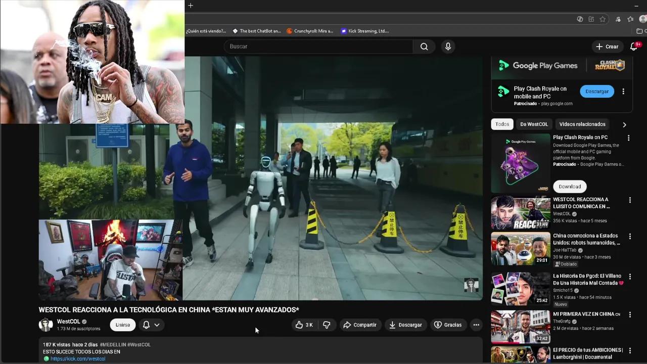647x364 pixels.
Task: Open China conmociona a Estados Unidos thumbnail
Action: pyautogui.click(x=521, y=249)
